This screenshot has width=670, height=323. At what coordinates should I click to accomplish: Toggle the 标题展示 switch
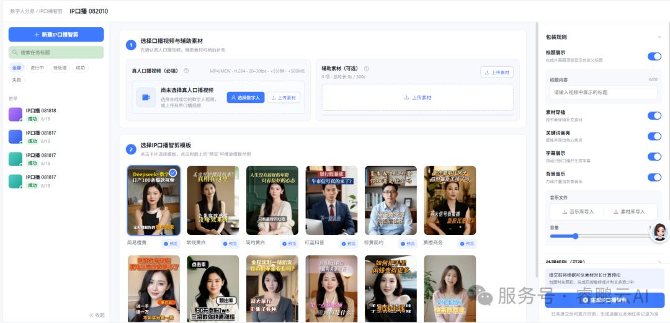(654, 56)
